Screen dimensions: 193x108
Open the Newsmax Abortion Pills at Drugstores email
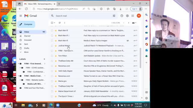coord(94,66)
